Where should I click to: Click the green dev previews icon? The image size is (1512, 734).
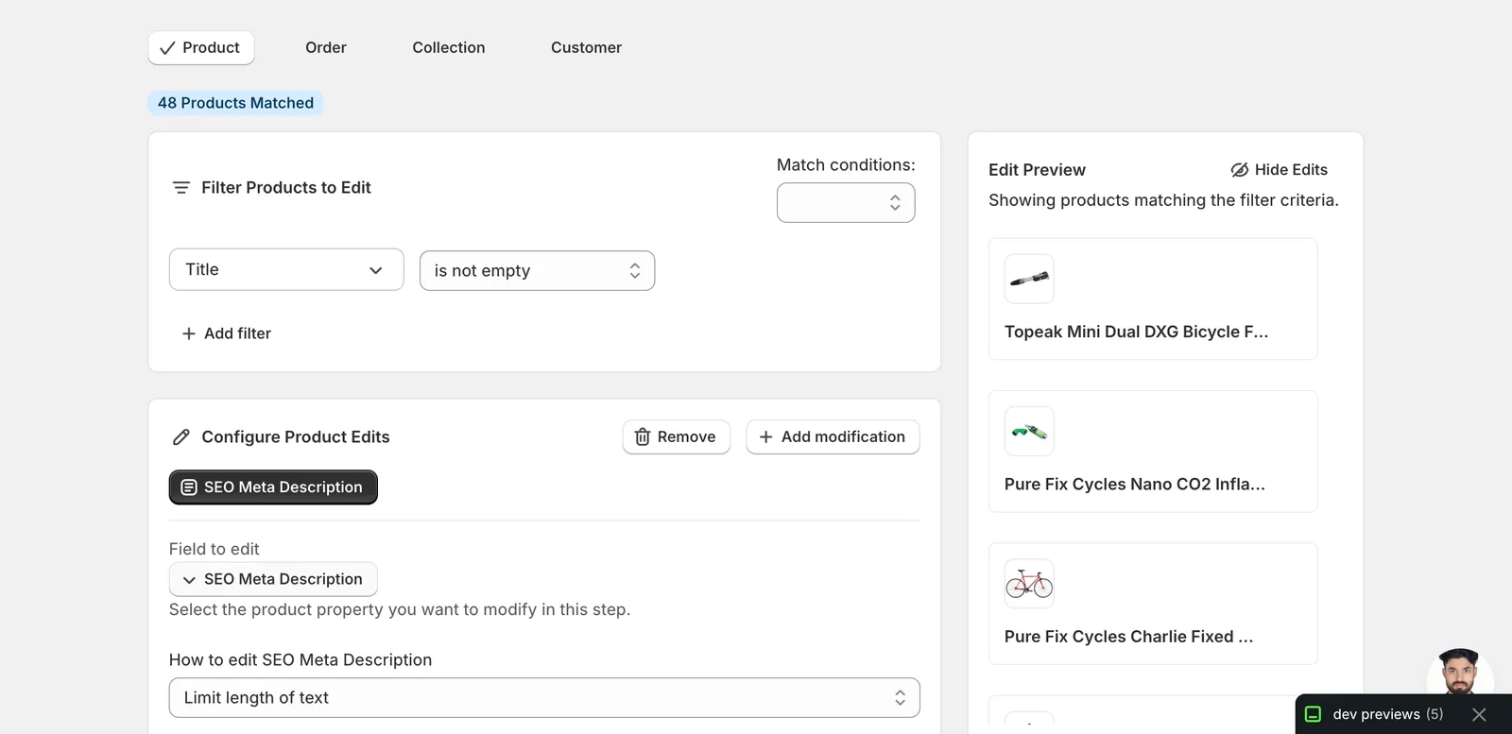(x=1313, y=714)
